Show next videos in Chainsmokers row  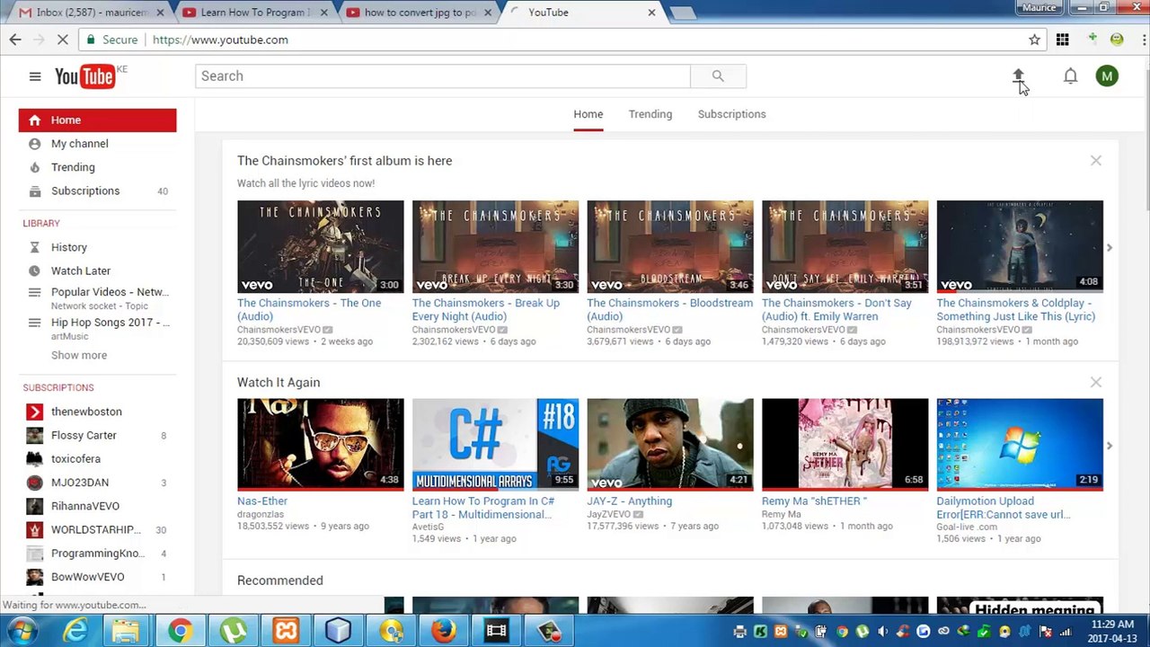1110,247
